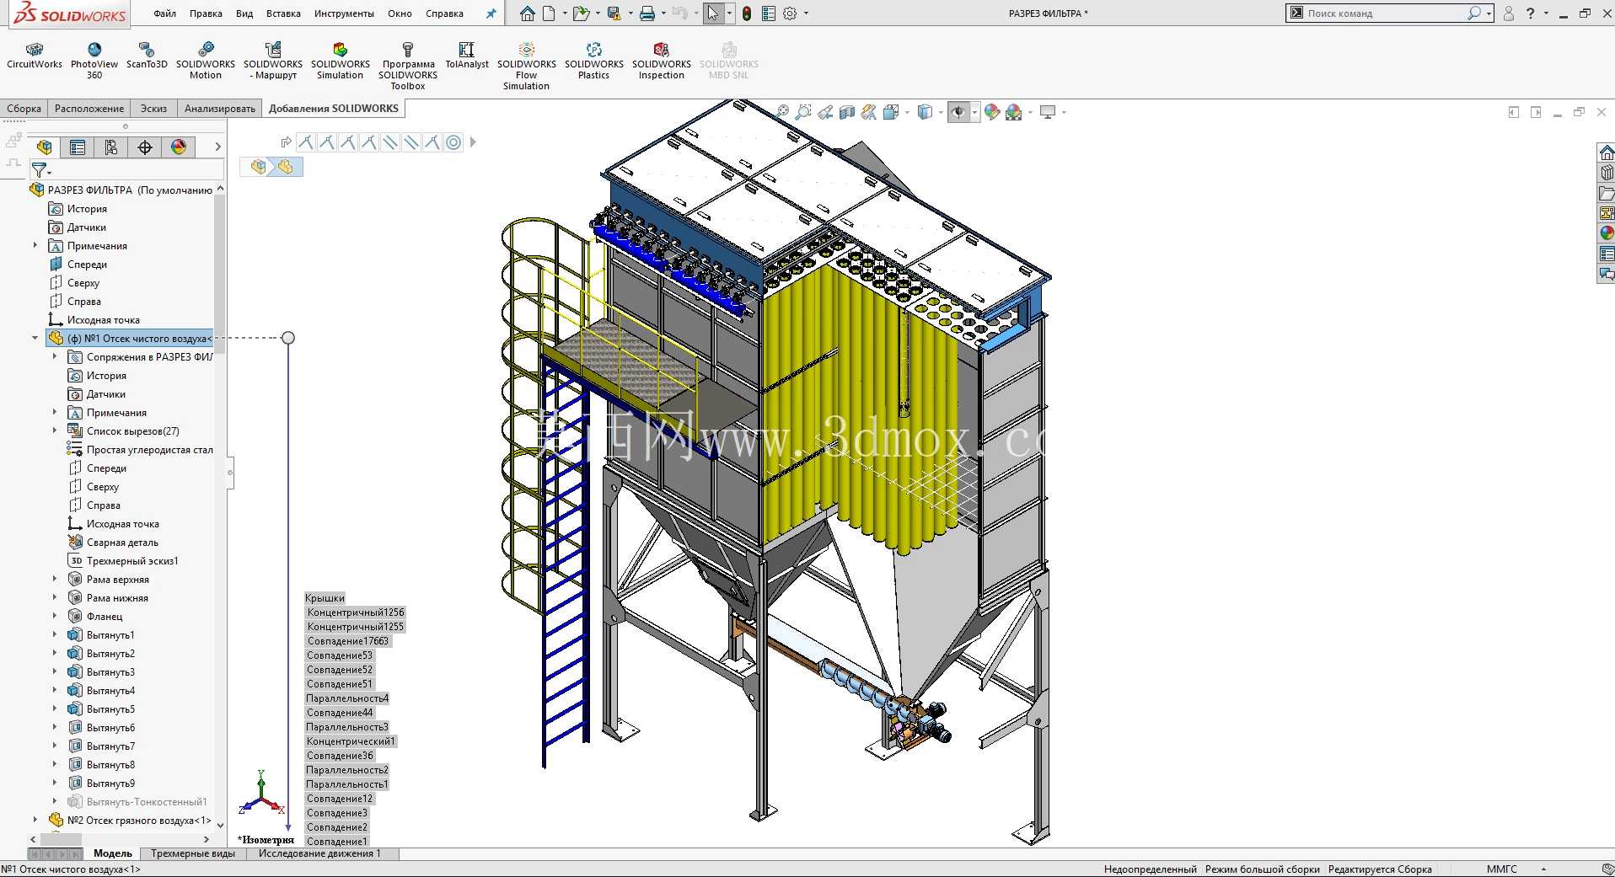The height and width of the screenshot is (877, 1615).
Task: Click the filter funnel icon in tree
Action: click(x=40, y=170)
